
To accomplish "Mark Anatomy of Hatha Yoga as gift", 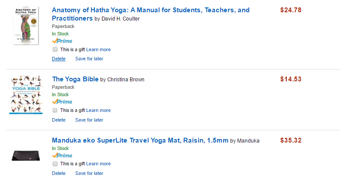I will click(55, 49).
